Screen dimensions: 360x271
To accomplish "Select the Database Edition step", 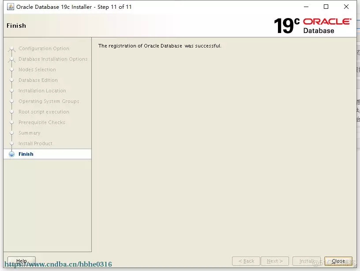I will click(38, 80).
